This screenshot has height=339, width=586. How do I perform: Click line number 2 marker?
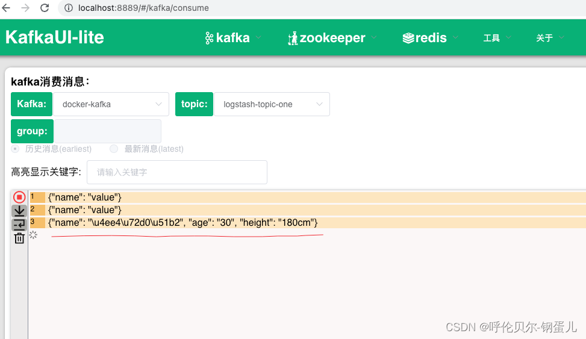[37, 210]
